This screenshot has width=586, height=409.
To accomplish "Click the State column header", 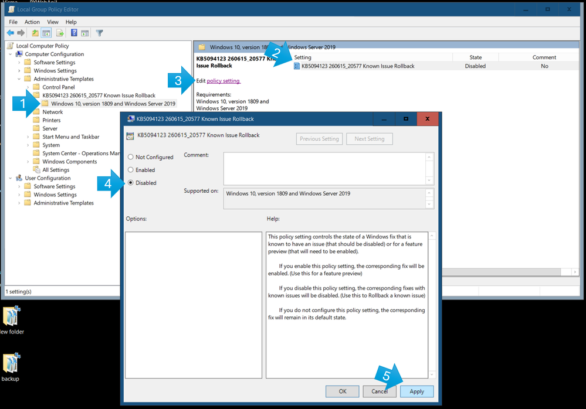I will (x=475, y=57).
